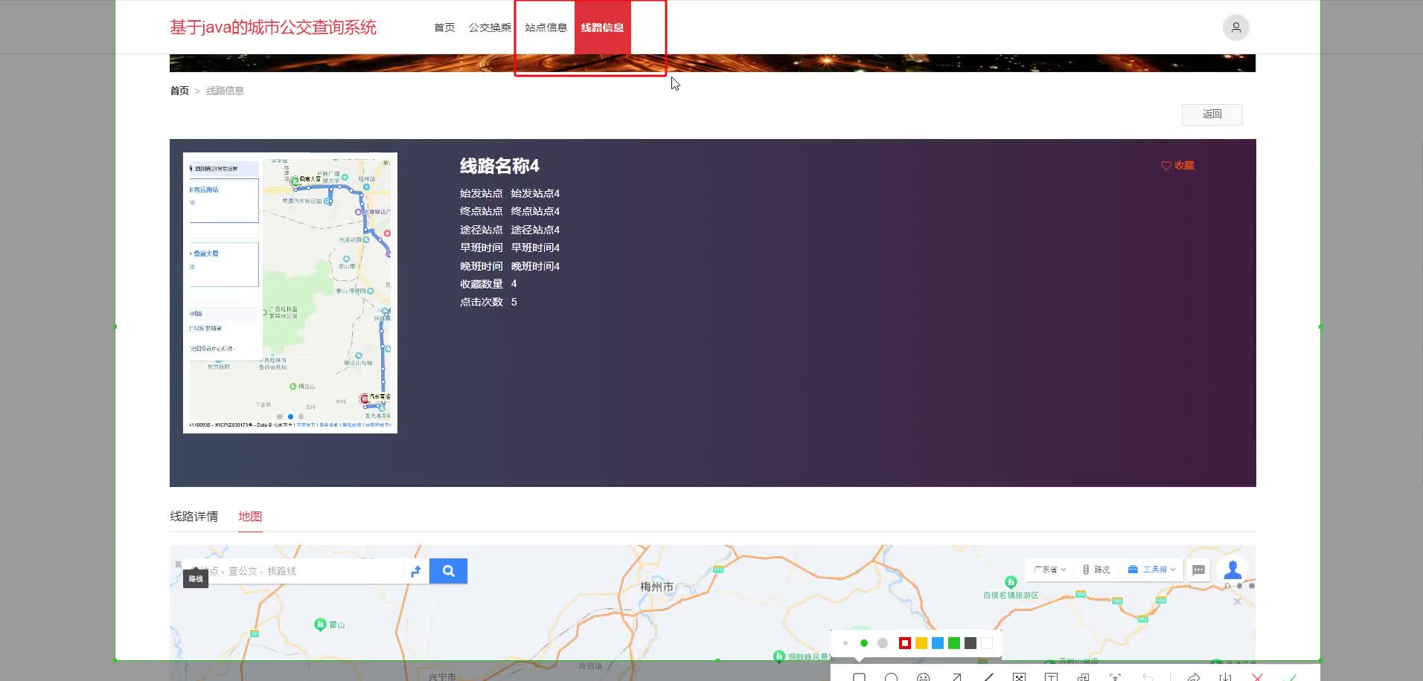Select the ellipse annotation tool
This screenshot has height=681, width=1423.
[x=891, y=677]
